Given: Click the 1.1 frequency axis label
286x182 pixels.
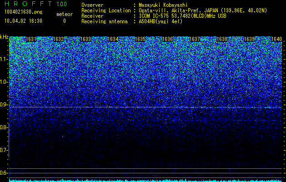Looking at the screenshot, I should [x=4, y=59].
